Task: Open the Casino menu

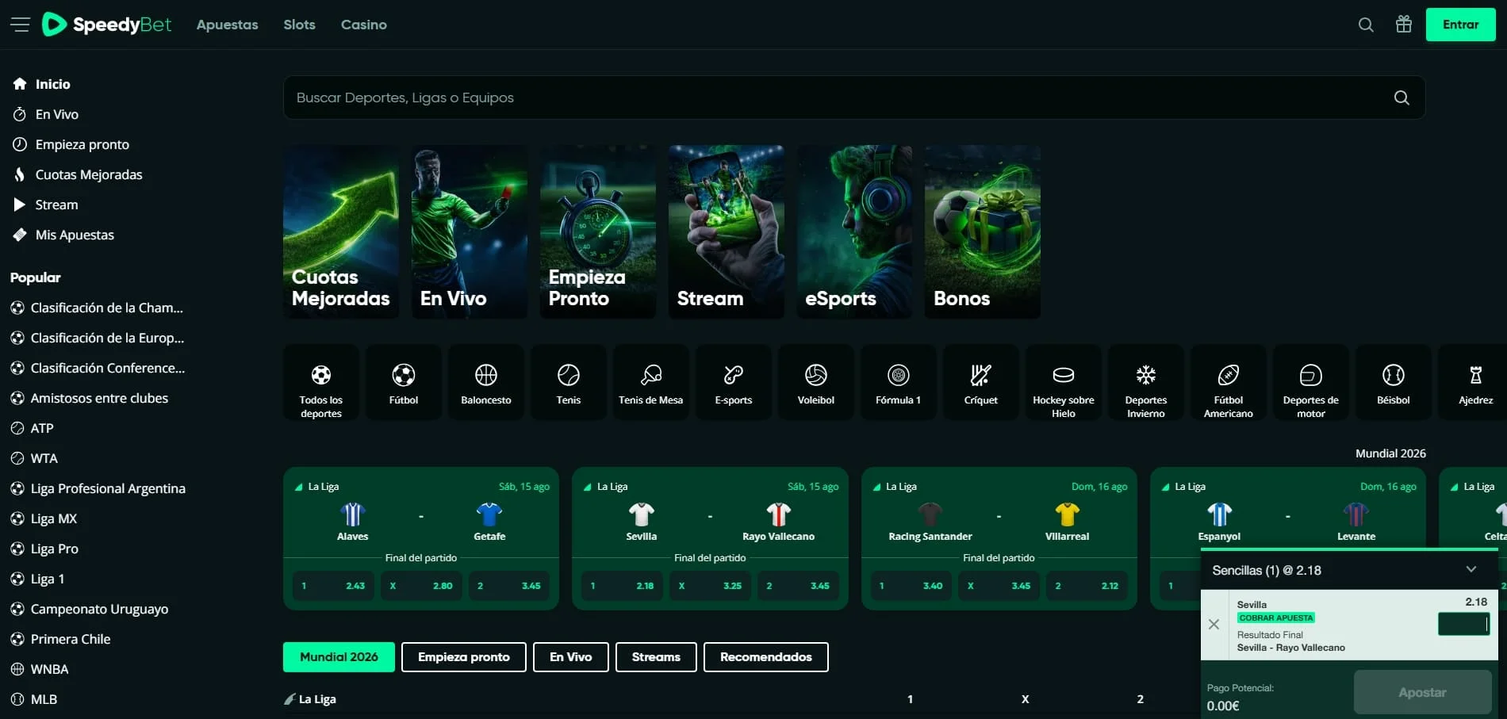Action: pyautogui.click(x=364, y=25)
